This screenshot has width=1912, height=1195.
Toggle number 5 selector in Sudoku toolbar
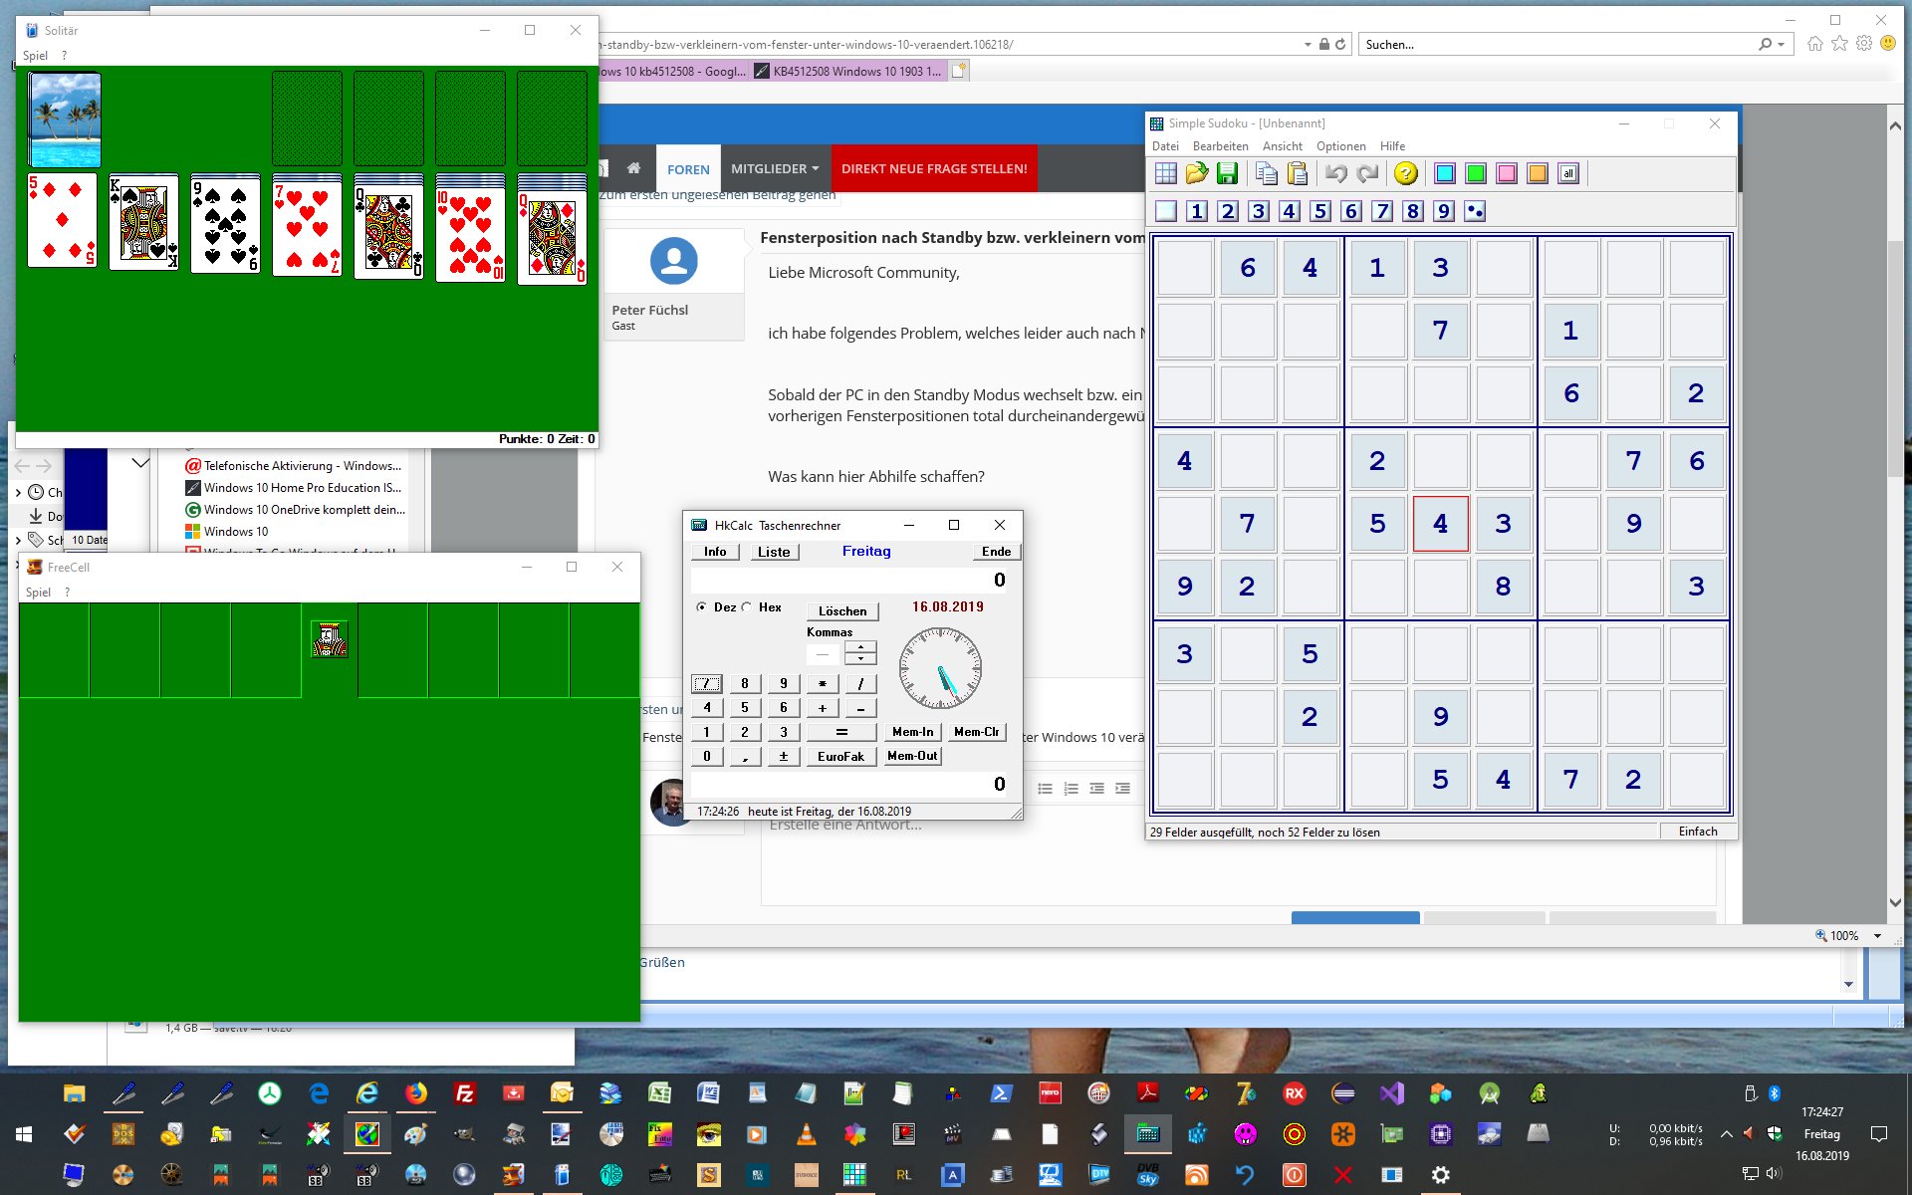1320,211
